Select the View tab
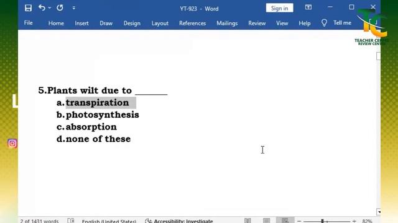This screenshot has width=398, height=223. tap(282, 23)
